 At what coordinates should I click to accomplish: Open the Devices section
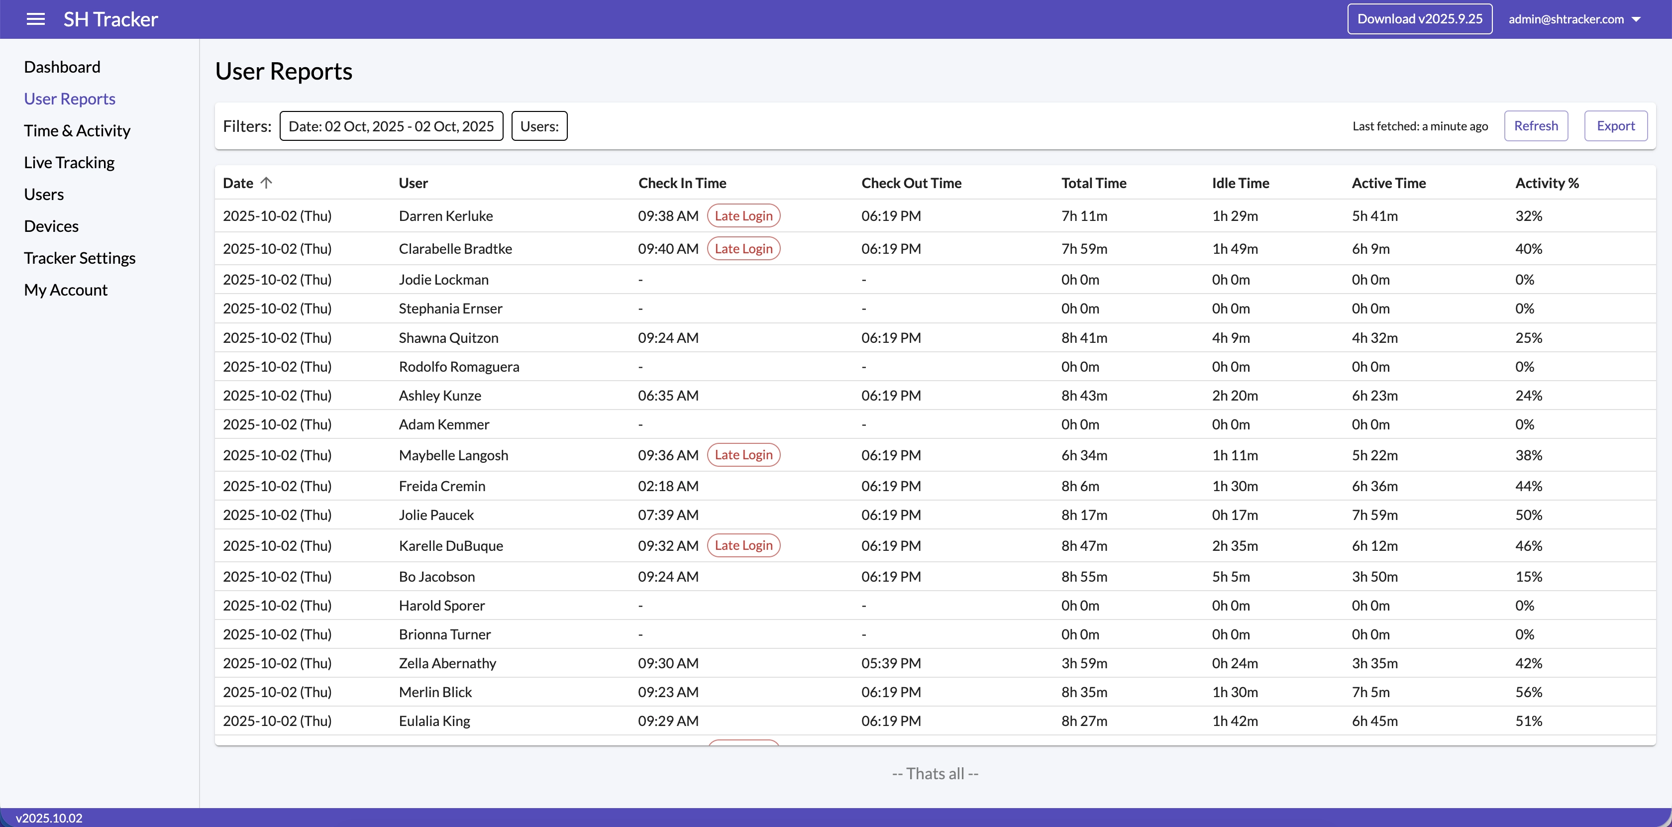tap(51, 226)
